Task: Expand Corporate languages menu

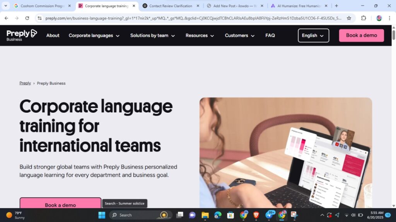Action: (x=94, y=36)
